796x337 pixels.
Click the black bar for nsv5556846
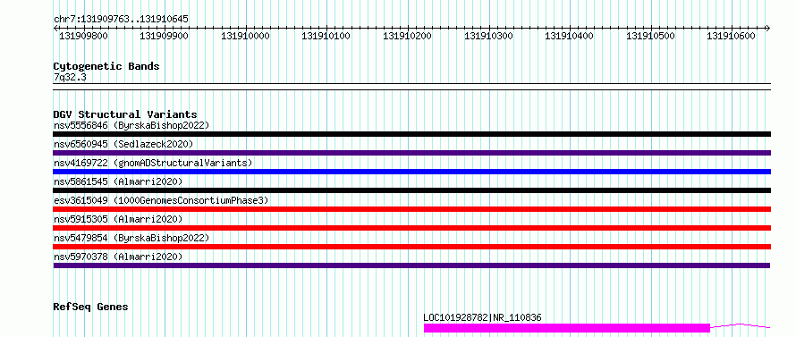pos(411,134)
